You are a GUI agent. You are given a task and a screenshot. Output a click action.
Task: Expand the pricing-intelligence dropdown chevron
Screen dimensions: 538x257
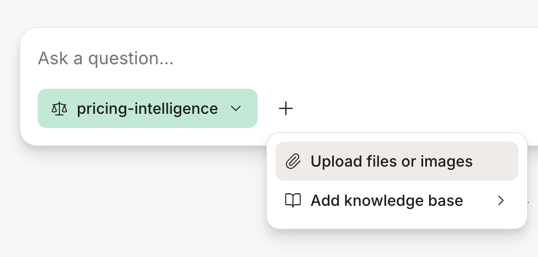tap(236, 108)
